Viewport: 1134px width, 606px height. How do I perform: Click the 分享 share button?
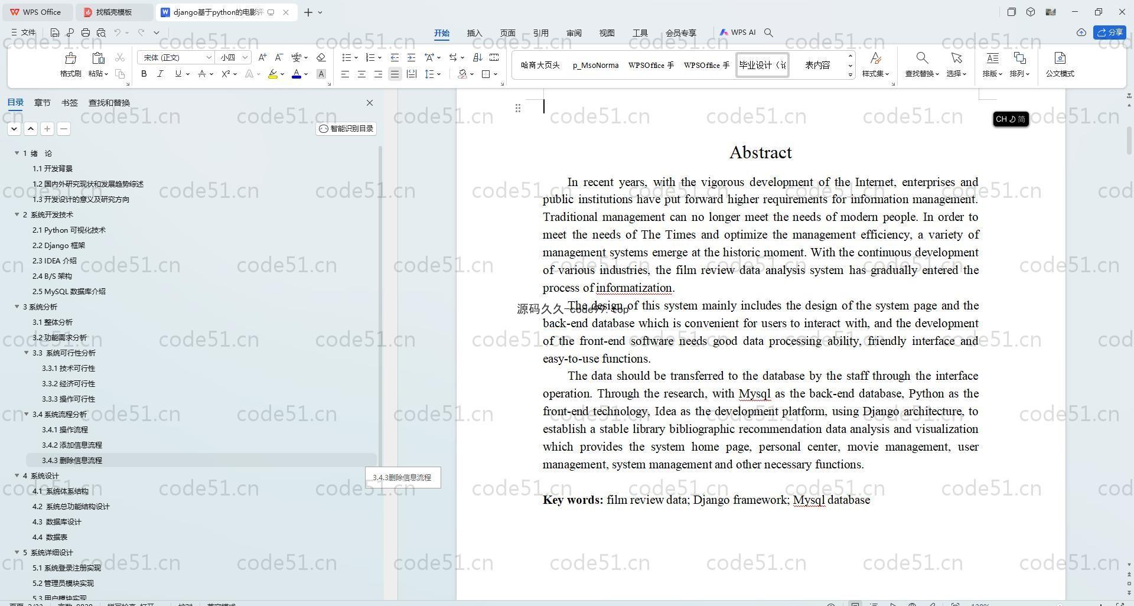[1110, 32]
